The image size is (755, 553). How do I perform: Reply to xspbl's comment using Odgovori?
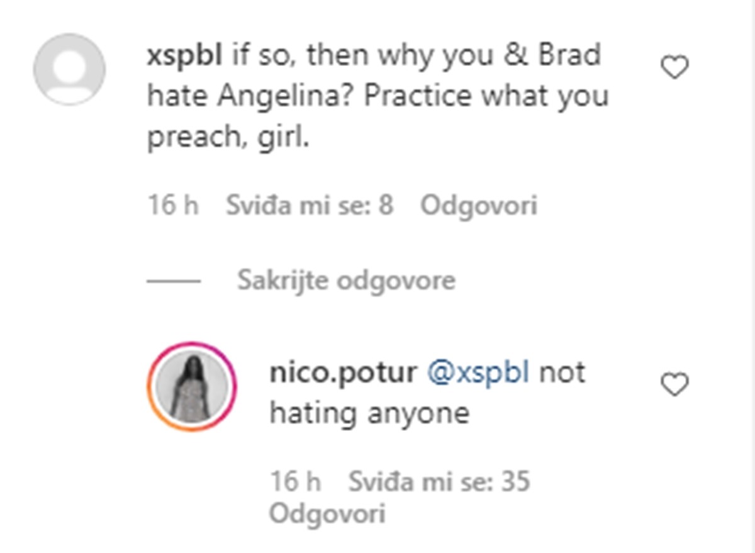pos(479,206)
